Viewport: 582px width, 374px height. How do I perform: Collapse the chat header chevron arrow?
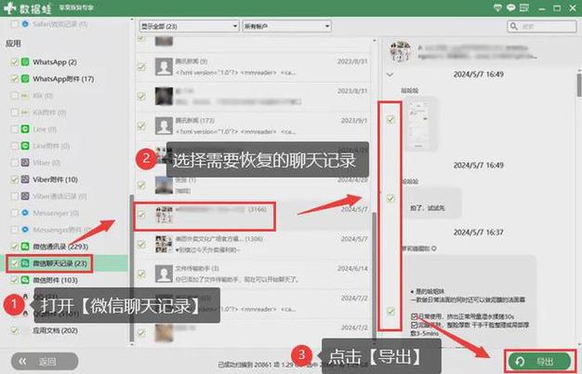(x=390, y=74)
